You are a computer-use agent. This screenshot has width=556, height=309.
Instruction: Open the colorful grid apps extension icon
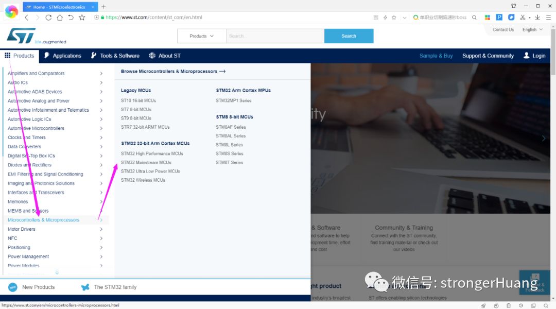tap(488, 18)
